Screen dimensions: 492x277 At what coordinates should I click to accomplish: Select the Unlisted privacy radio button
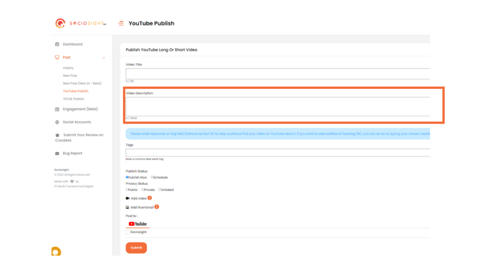tap(160, 189)
